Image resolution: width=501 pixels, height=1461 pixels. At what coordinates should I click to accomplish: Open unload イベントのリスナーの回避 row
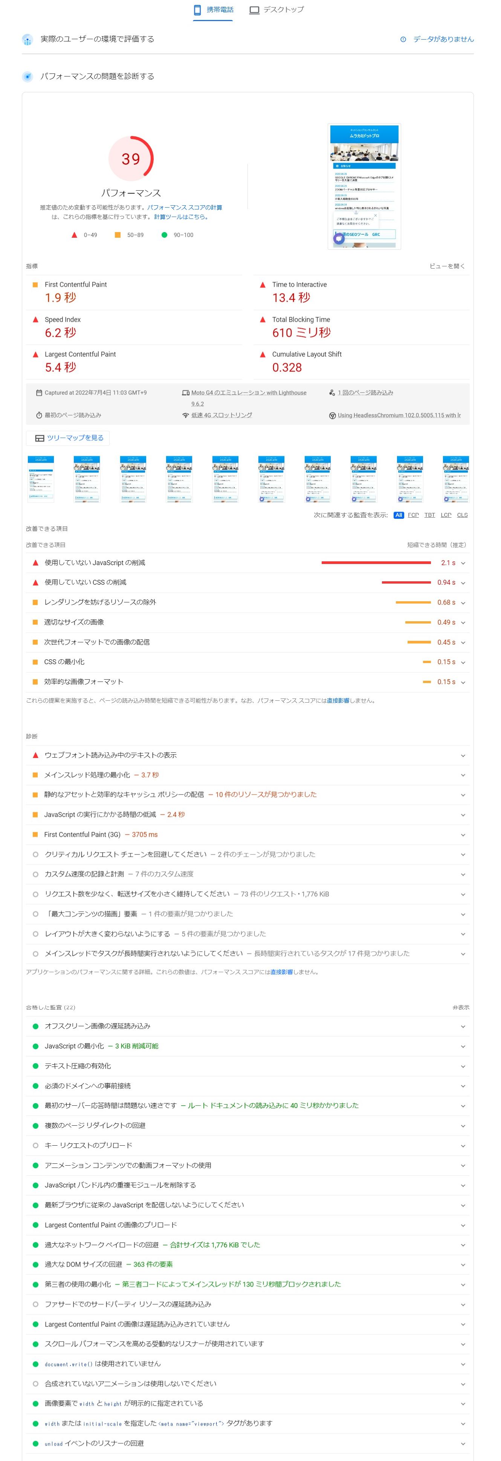247,1443
